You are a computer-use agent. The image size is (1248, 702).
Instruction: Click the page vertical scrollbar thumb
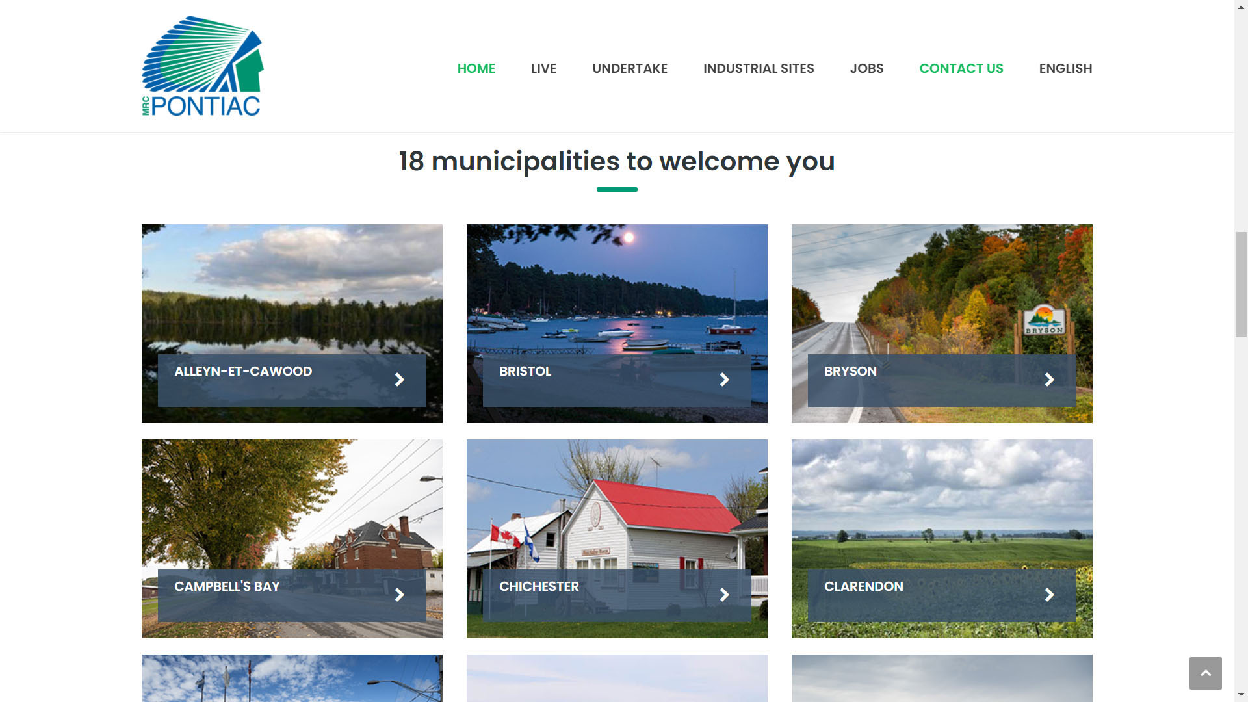[x=1241, y=284]
